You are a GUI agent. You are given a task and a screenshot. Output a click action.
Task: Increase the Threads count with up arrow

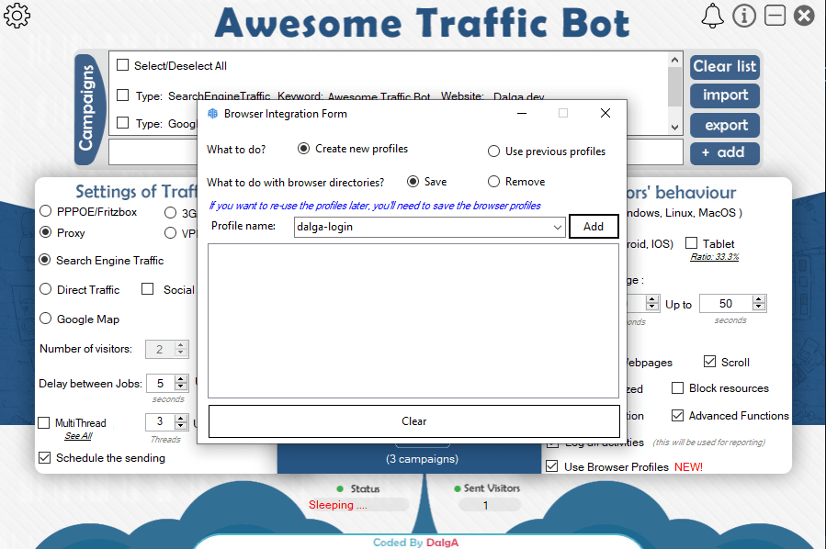tap(181, 418)
